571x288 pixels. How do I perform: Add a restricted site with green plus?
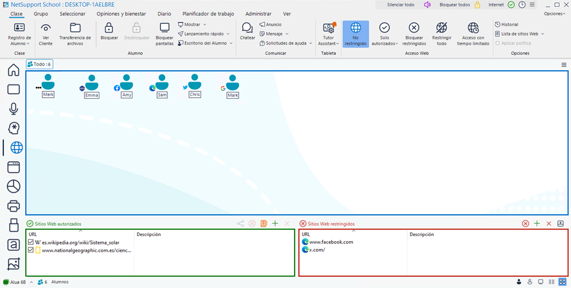point(537,223)
